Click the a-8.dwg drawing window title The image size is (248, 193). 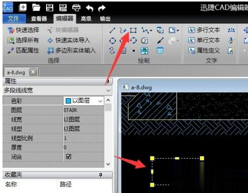click(x=141, y=87)
